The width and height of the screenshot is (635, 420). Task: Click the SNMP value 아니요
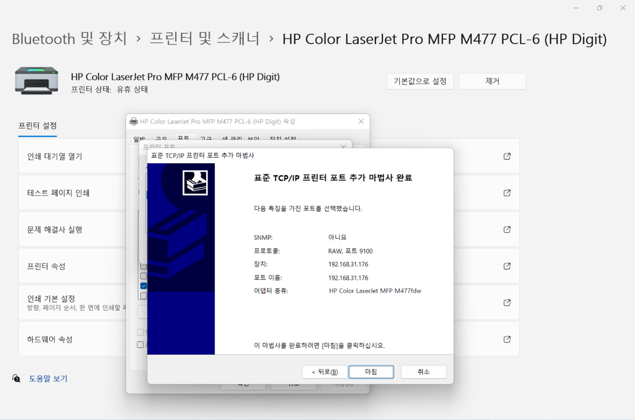(x=337, y=238)
